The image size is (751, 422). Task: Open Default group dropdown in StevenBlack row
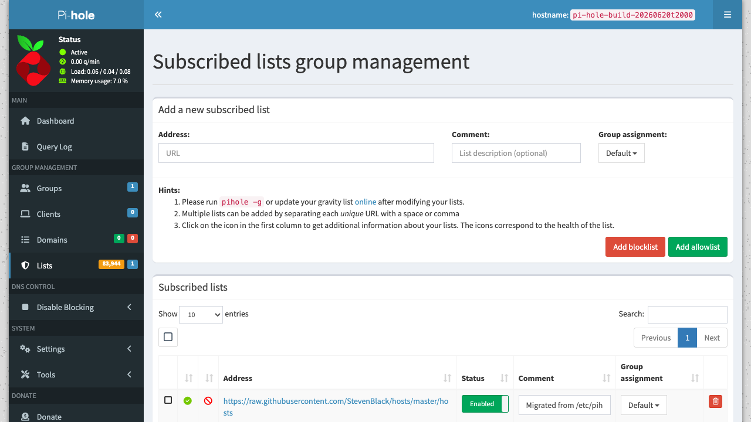pos(644,405)
